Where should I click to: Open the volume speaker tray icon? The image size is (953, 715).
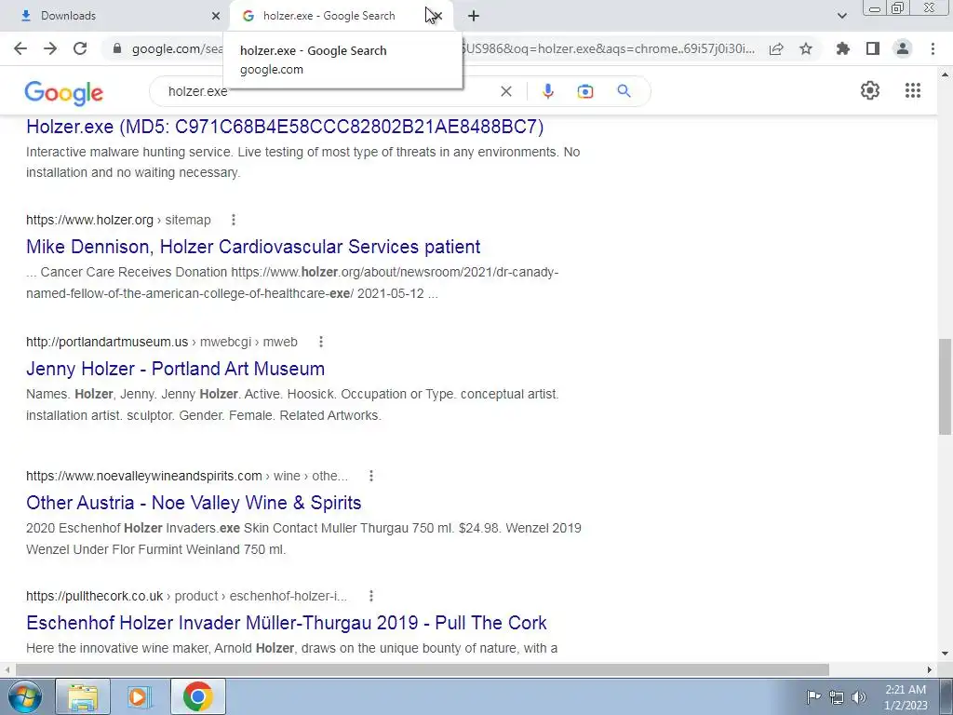click(859, 696)
